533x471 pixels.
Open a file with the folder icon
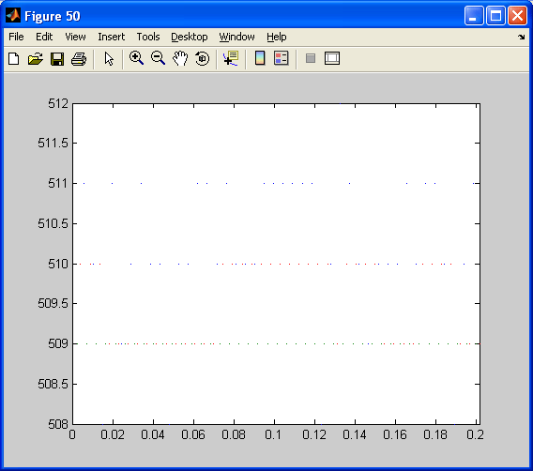[x=36, y=59]
